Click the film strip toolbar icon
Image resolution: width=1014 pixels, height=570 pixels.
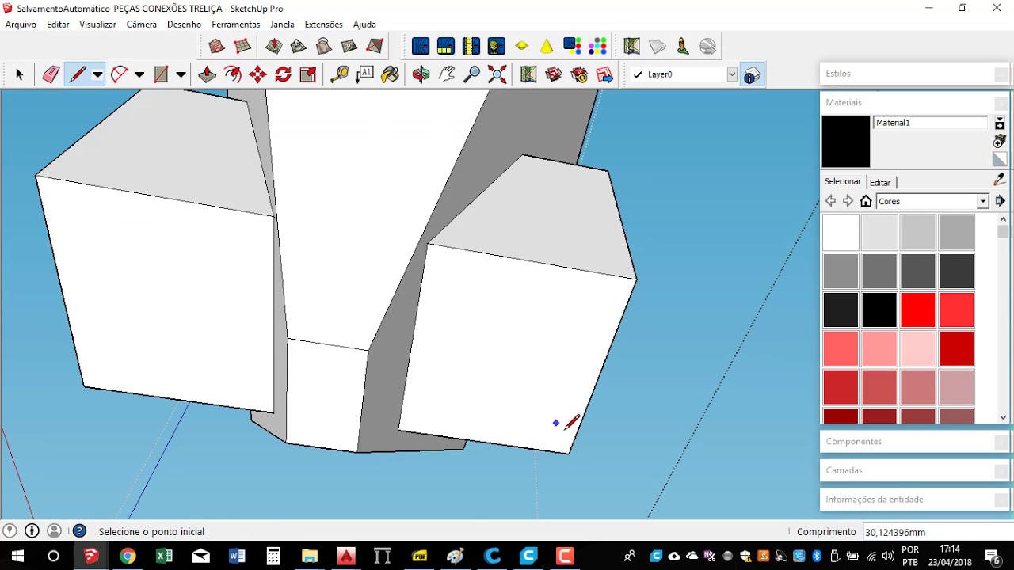click(471, 46)
